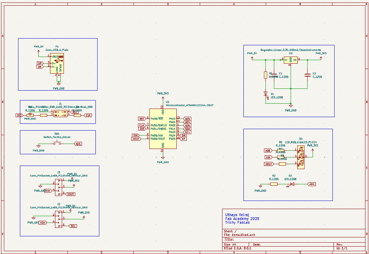Click the XOUT label on J3 pin 5
The height and width of the screenshot is (254, 369).
[x=70, y=194]
